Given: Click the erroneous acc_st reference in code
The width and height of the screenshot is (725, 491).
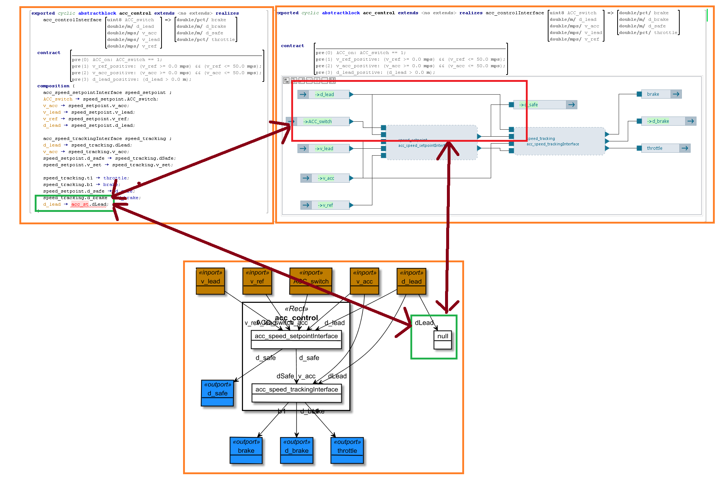Looking at the screenshot, I should (80, 204).
